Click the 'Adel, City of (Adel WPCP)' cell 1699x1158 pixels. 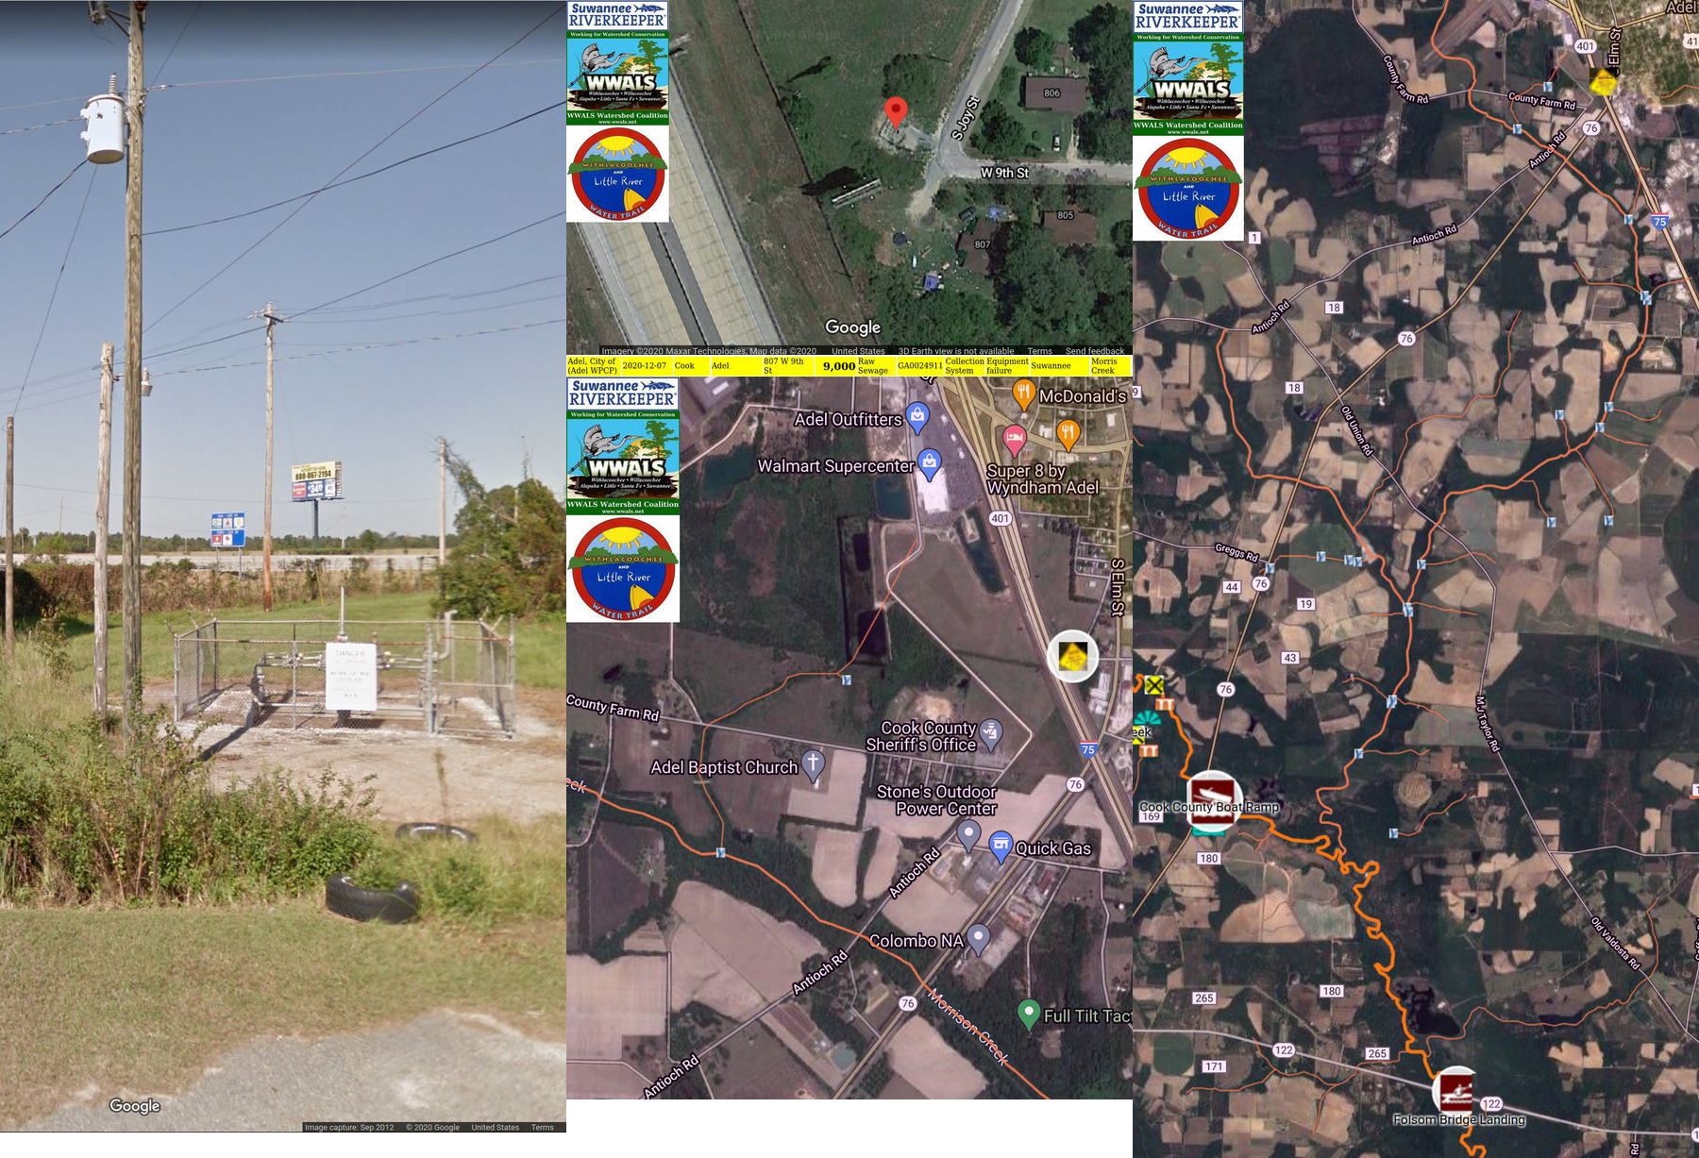(x=593, y=366)
